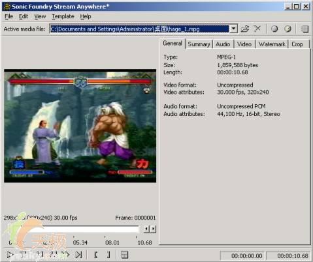Click the Video format Uncompressed value

tap(235, 85)
